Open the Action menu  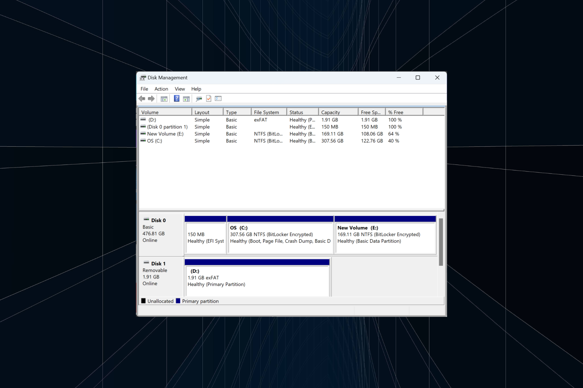pos(161,89)
